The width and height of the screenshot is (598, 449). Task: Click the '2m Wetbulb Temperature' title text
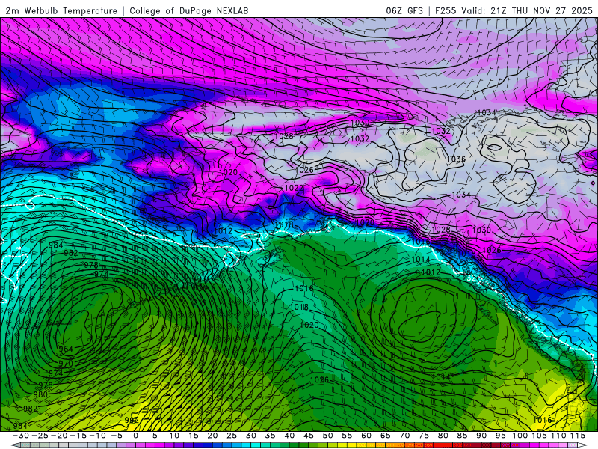pos(61,11)
